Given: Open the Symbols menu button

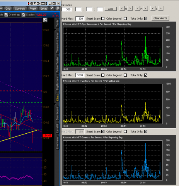Looking at the screenshot, I should coord(20,9).
